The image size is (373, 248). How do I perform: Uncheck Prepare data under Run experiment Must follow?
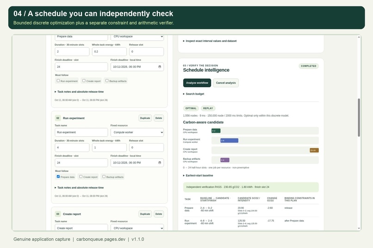(58, 176)
